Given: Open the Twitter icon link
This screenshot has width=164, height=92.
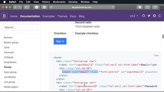Looking at the screenshot, I should 149,16.
